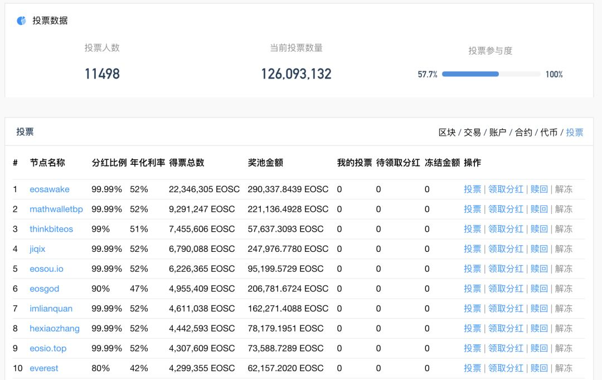Vote (投票) for eosou.io
The width and height of the screenshot is (602, 380).
click(472, 269)
